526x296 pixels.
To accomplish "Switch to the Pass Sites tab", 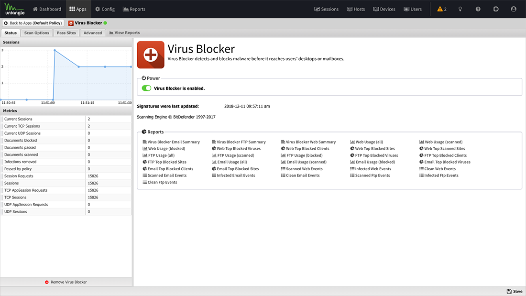I will 66,33.
